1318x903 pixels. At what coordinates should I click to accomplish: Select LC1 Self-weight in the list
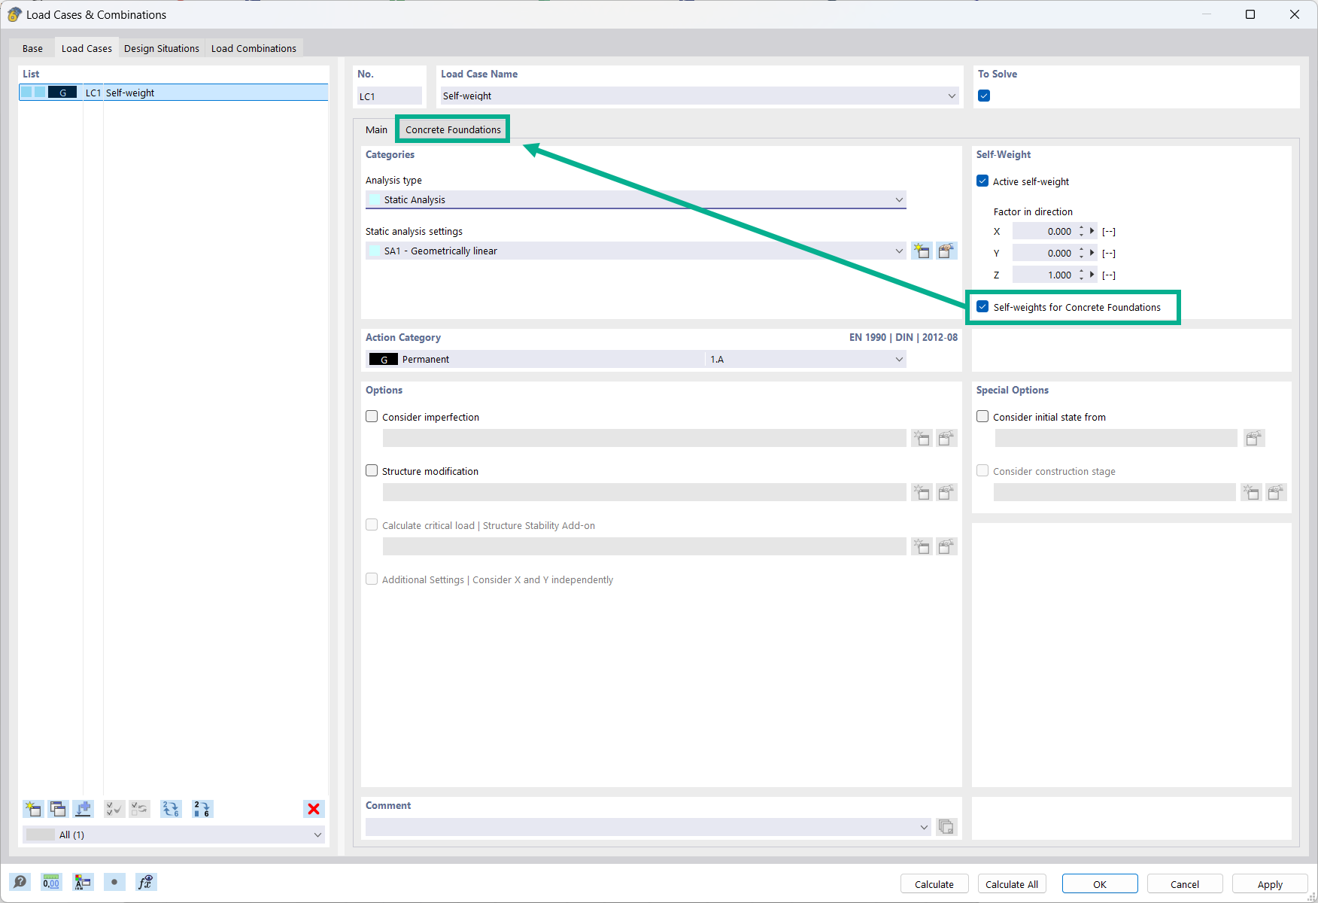(174, 93)
